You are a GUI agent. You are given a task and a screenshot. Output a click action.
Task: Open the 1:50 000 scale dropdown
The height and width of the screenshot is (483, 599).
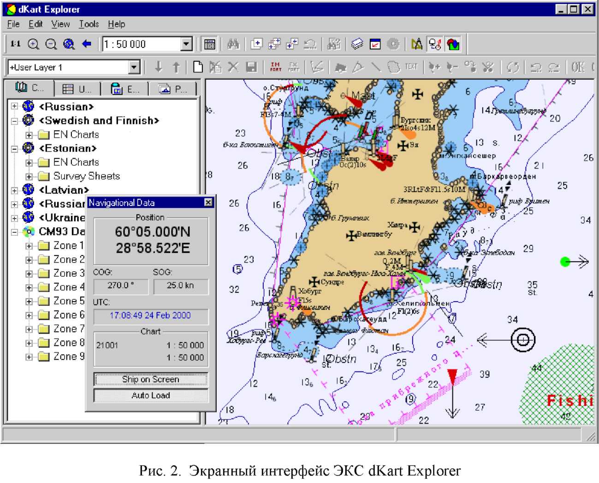pos(186,44)
